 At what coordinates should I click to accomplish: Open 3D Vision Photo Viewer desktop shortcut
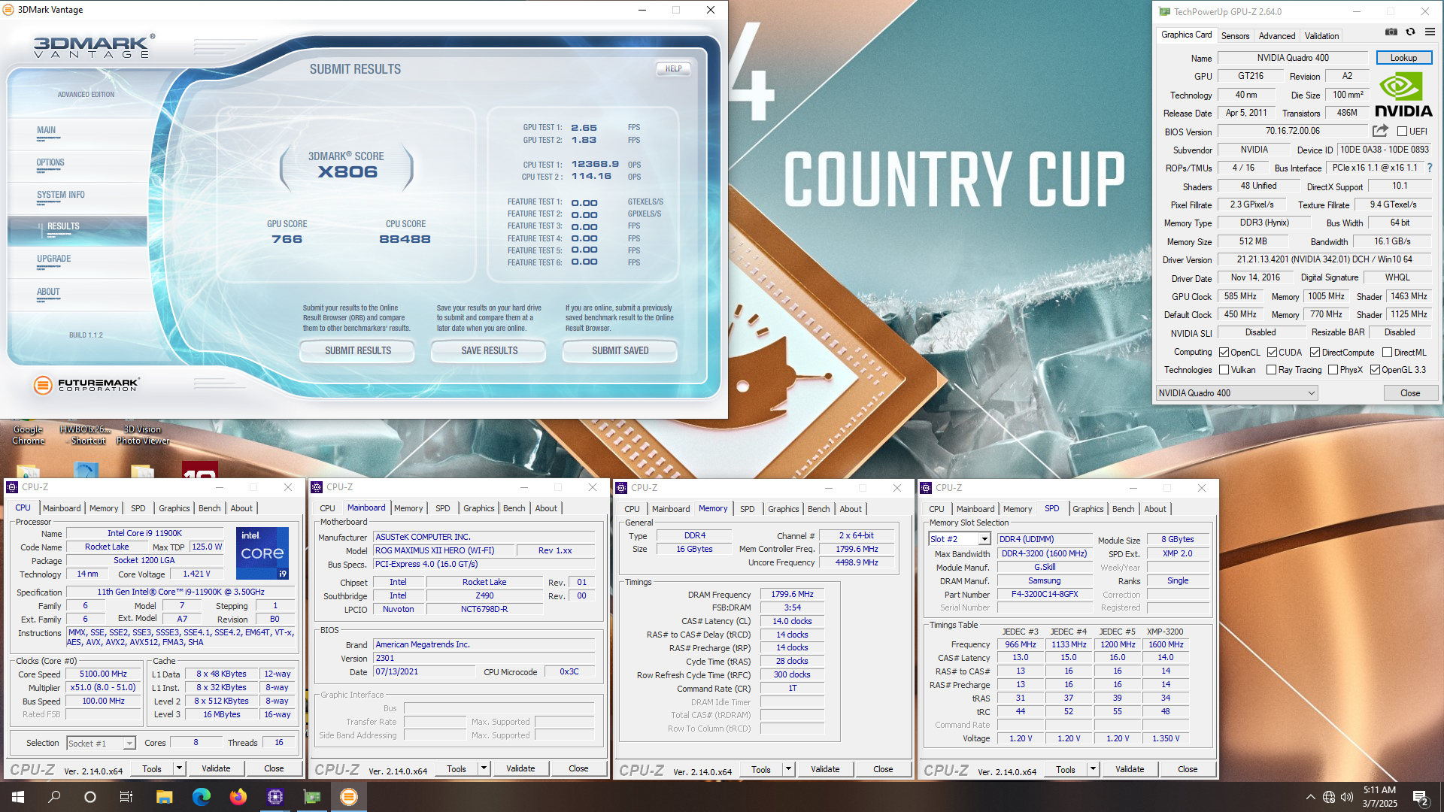coord(143,435)
